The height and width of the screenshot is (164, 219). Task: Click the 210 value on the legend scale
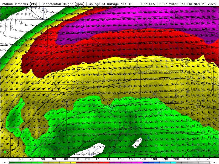tap(187, 159)
